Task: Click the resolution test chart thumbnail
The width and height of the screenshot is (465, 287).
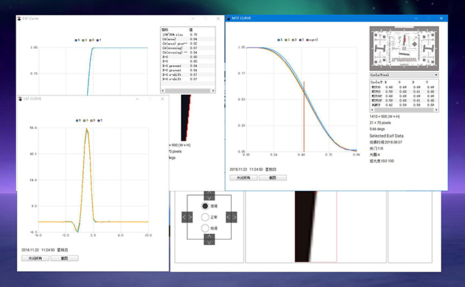Action: point(403,48)
